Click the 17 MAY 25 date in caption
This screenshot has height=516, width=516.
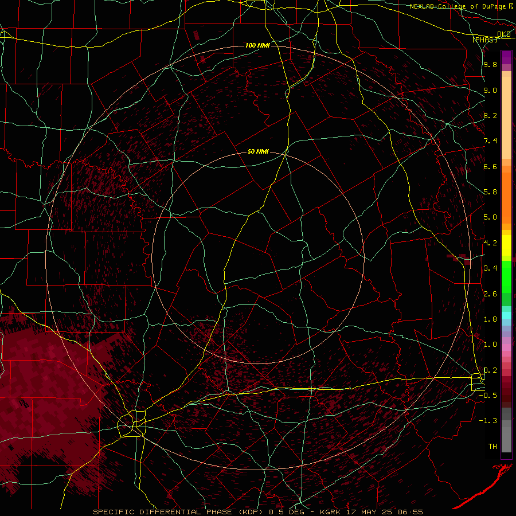point(370,512)
